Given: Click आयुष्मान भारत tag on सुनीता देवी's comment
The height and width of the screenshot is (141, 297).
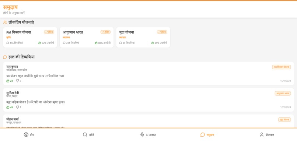Looking at the screenshot, I should coord(283,93).
